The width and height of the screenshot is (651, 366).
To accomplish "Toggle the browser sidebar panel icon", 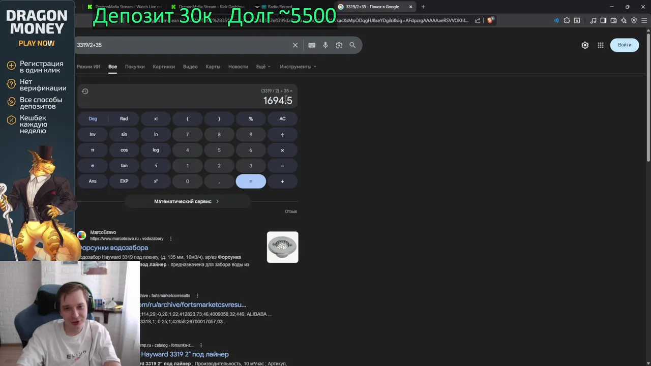I will click(x=603, y=20).
